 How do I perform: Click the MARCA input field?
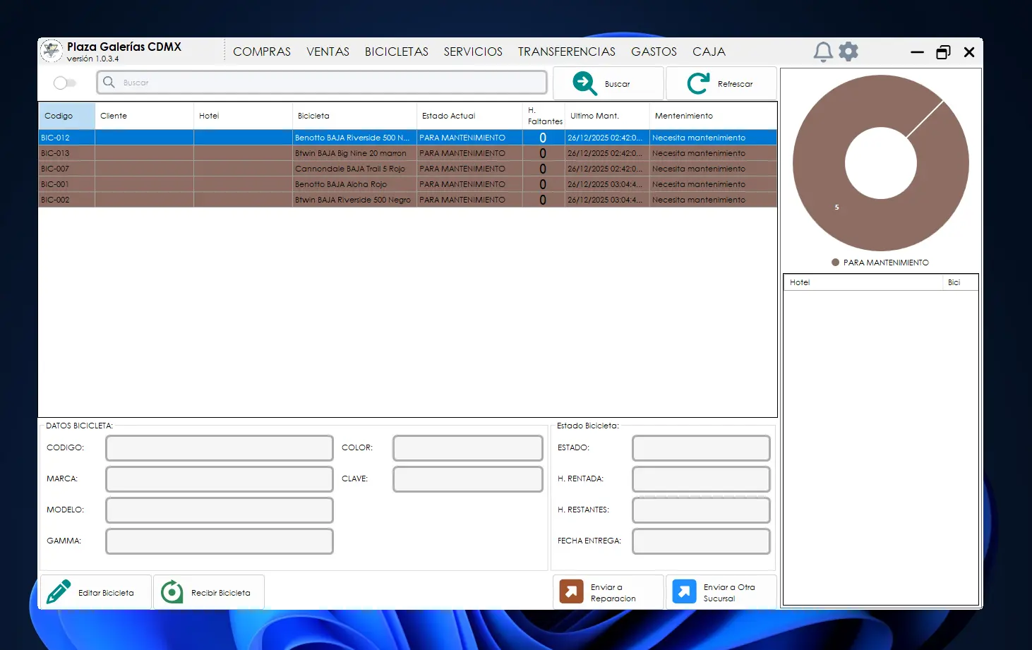pyautogui.click(x=220, y=479)
